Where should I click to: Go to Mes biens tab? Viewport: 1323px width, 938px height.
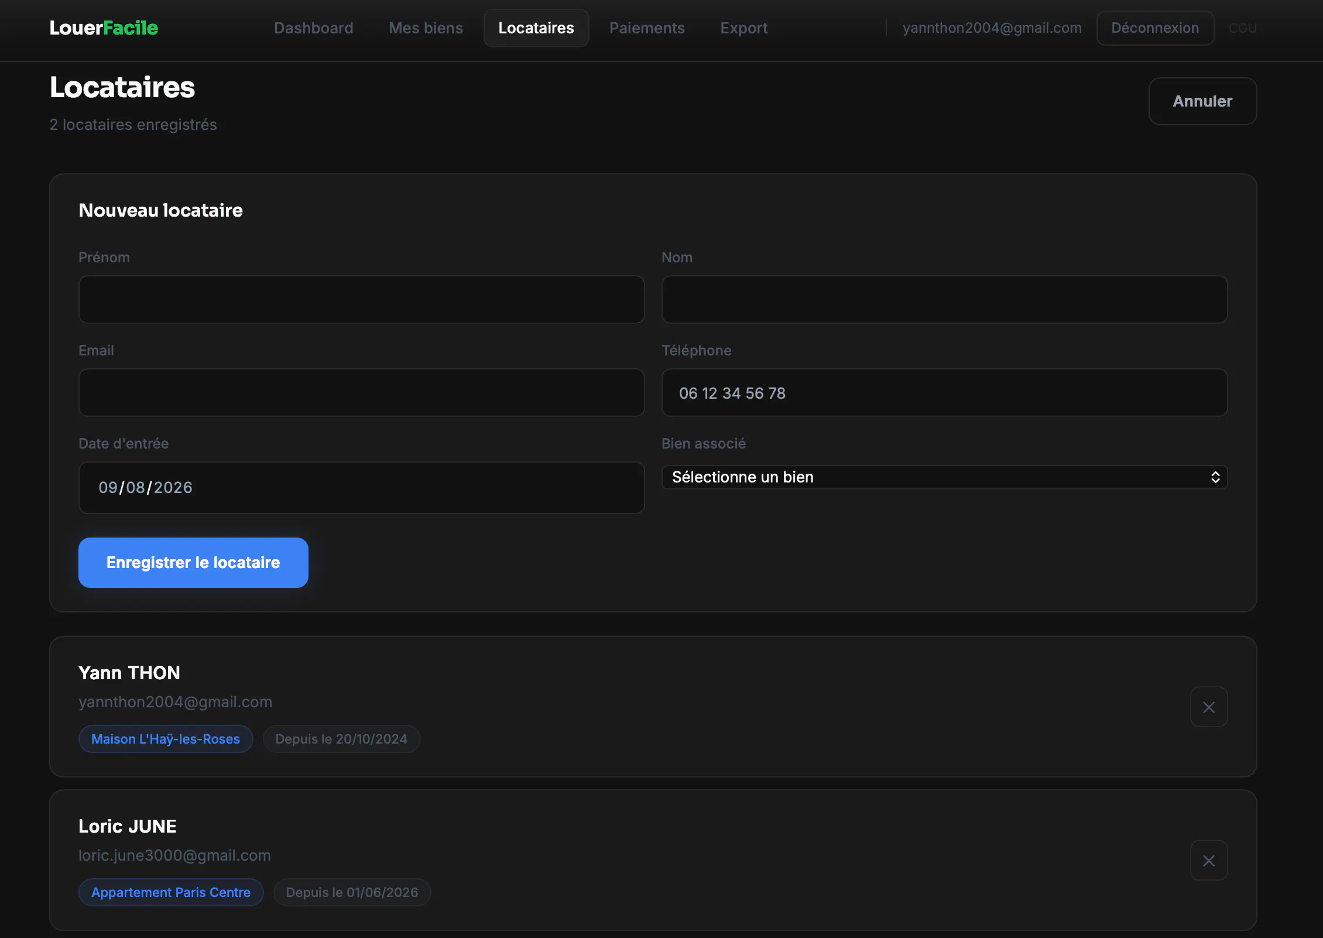(x=426, y=28)
